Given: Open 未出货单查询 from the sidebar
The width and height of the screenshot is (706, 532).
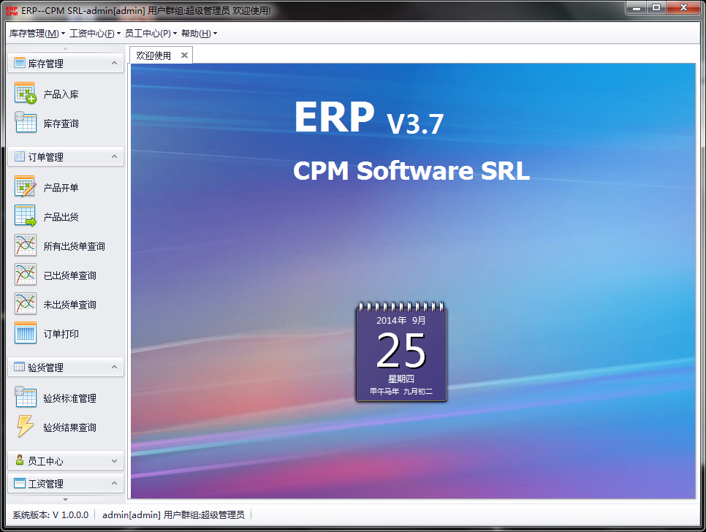Looking at the screenshot, I should pyautogui.click(x=69, y=305).
